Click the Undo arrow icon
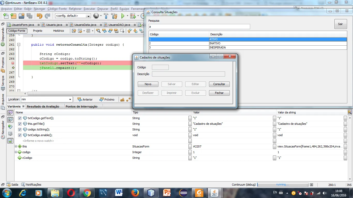 pos(40,16)
